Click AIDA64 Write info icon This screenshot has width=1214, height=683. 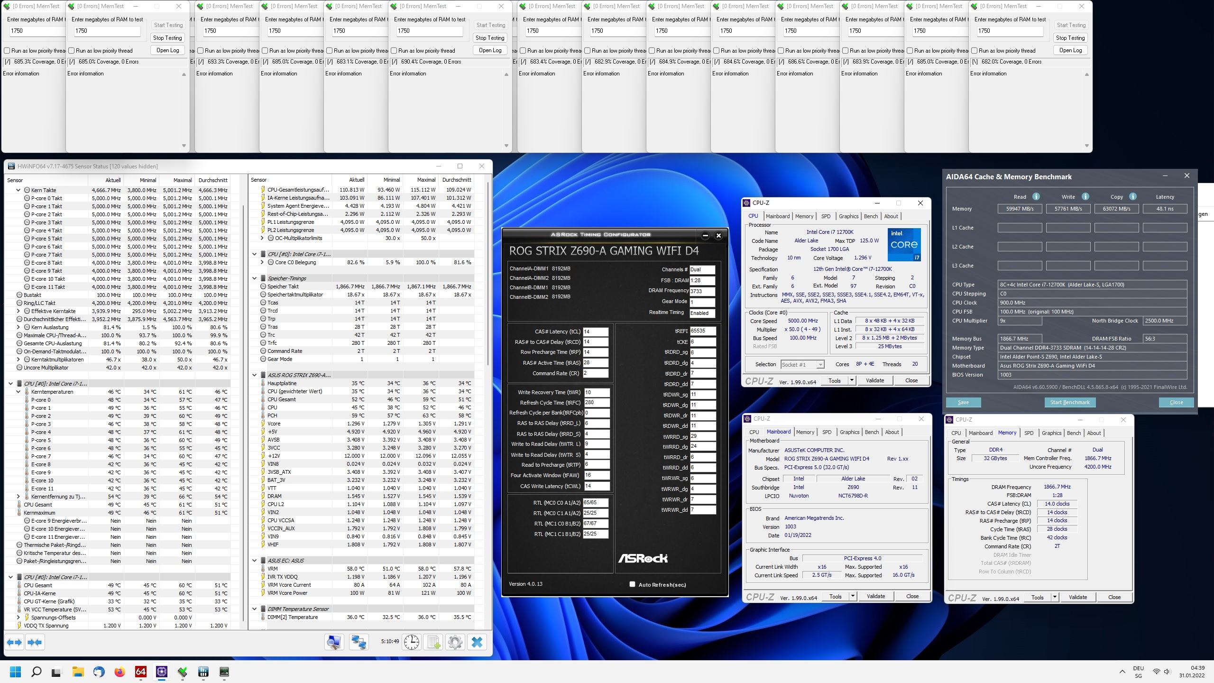coord(1085,196)
